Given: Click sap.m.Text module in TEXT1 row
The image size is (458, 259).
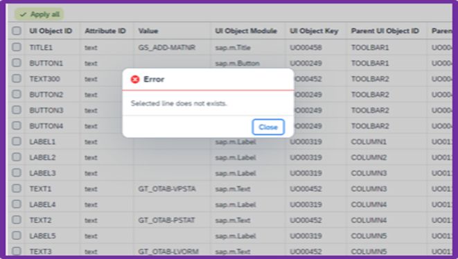Looking at the screenshot, I should [x=233, y=189].
